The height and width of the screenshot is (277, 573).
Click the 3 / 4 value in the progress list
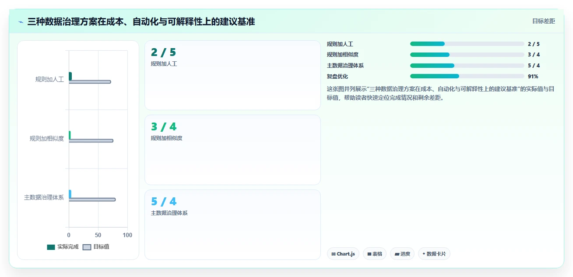pyautogui.click(x=534, y=55)
